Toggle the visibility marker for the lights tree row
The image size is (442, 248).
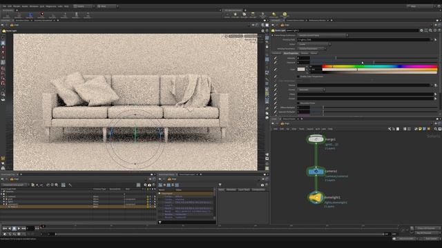point(147,202)
